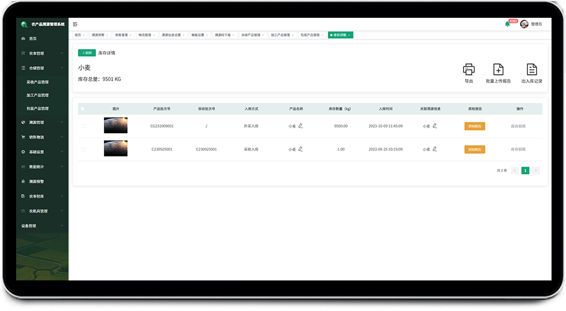Check the C230925001 row checkbox
Image resolution: width=566 pixels, height=311 pixels.
(x=84, y=149)
